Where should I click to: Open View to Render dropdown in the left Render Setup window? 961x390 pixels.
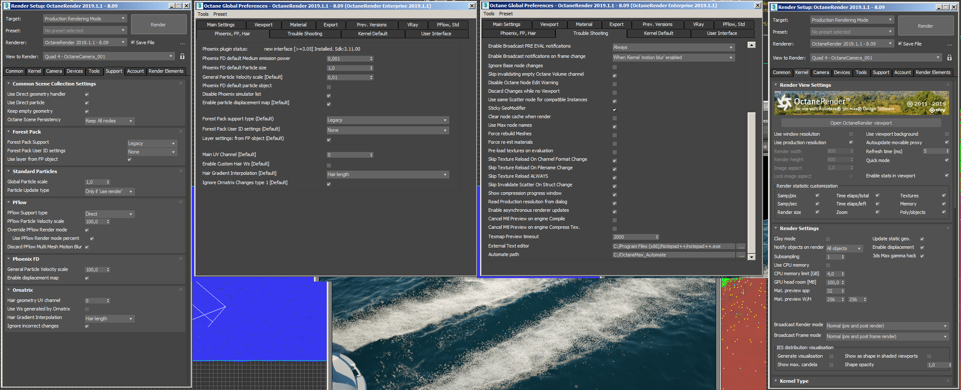coord(109,57)
